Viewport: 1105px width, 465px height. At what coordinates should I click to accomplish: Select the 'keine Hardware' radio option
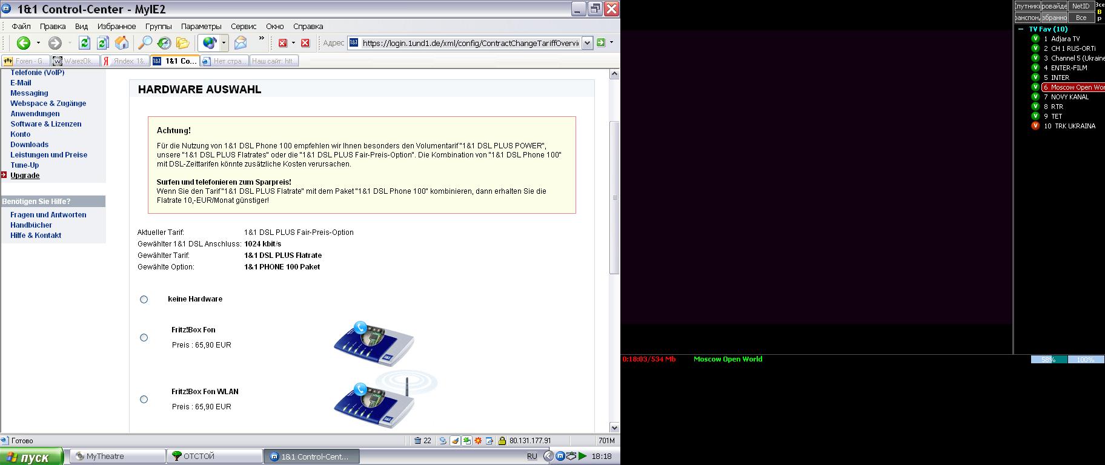[144, 299]
